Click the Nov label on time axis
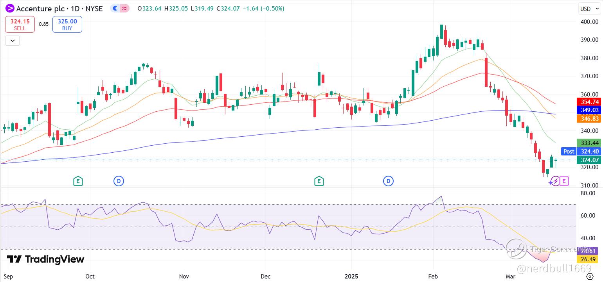 [184, 277]
